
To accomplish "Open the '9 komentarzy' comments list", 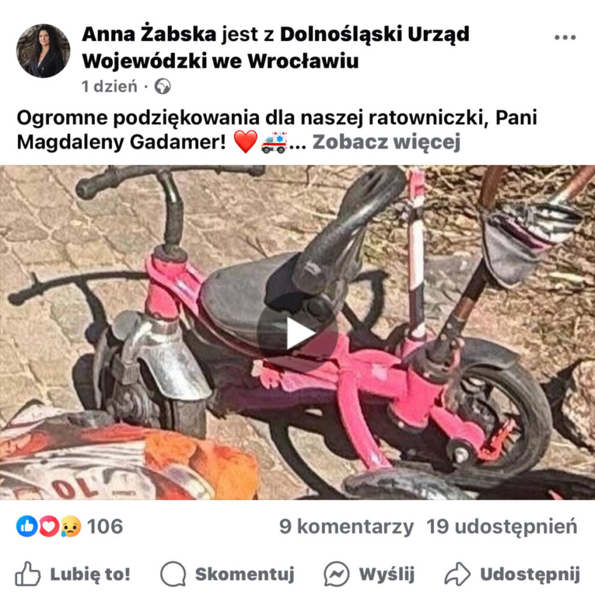I will [346, 526].
